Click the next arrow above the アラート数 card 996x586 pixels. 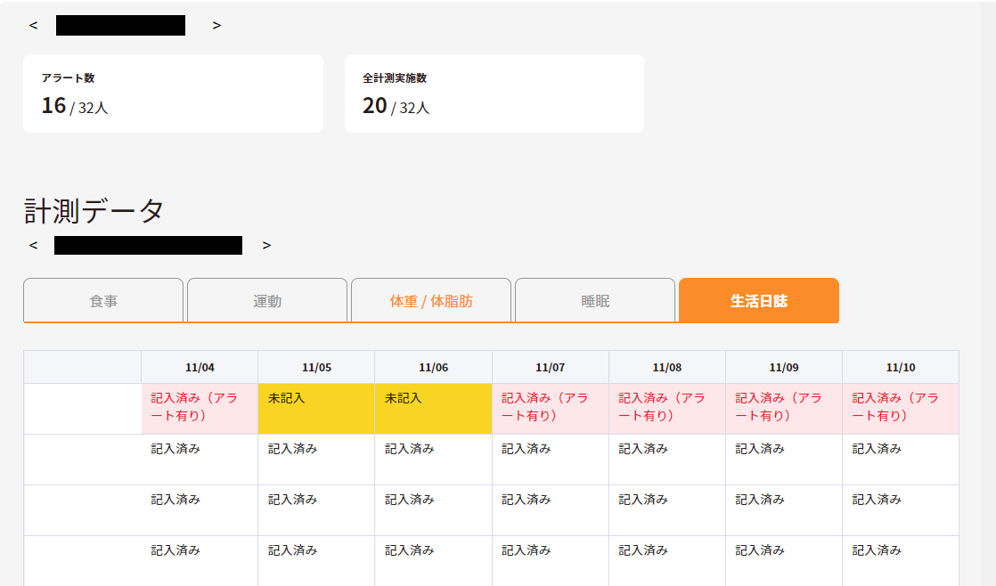click(x=216, y=25)
